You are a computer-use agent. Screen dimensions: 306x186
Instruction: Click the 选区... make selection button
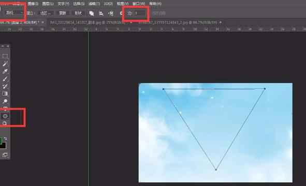click(45, 13)
